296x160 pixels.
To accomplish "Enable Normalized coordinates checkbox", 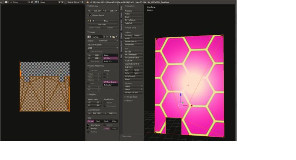I will (105, 106).
